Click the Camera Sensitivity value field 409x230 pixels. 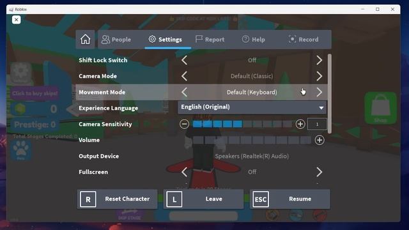[317, 124]
